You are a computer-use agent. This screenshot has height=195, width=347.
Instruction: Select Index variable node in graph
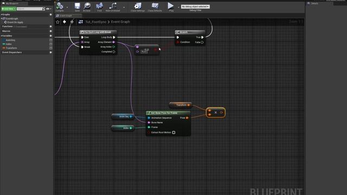tap(123, 128)
